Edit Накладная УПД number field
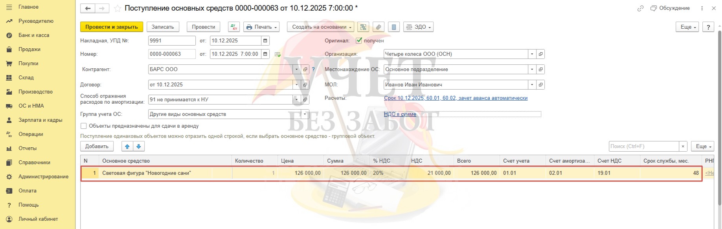Image resolution: width=722 pixels, height=229 pixels. pos(172,40)
